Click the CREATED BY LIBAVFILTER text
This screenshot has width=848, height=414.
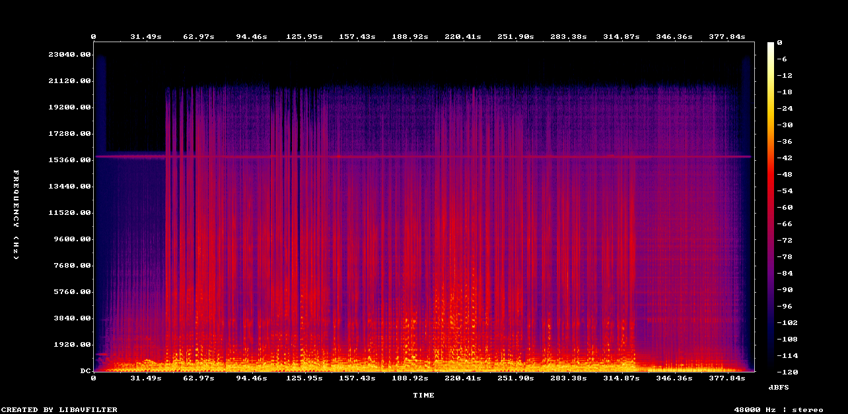59,409
